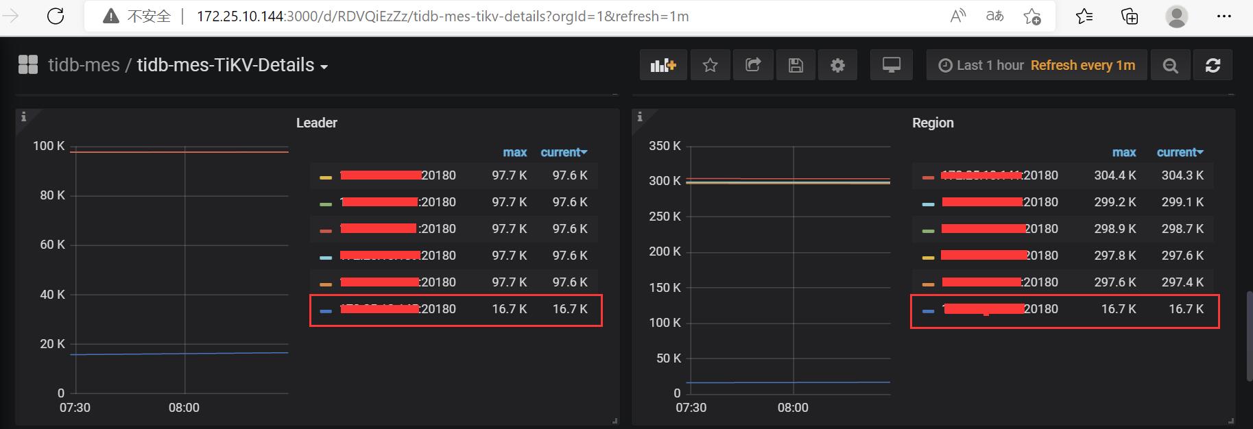Click the dashboard vertical scrollbar thumb
Image resolution: width=1253 pixels, height=429 pixels.
[x=1249, y=336]
